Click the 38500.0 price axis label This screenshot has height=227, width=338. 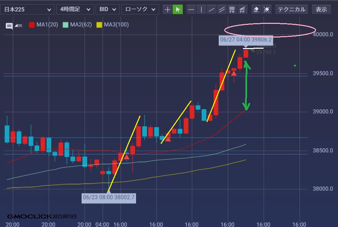[323, 150]
